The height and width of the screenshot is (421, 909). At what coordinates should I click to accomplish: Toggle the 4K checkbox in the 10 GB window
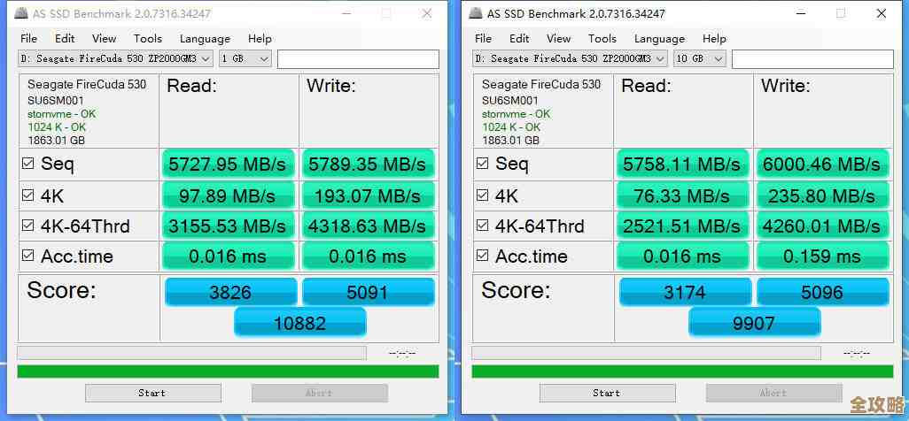[x=483, y=195]
